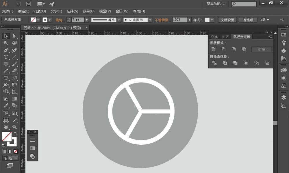Screen dimensions: 289x173
Task: Select the Eraser tool
Action: click(x=14, y=71)
